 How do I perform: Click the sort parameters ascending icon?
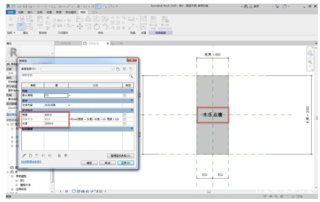click(x=59, y=156)
